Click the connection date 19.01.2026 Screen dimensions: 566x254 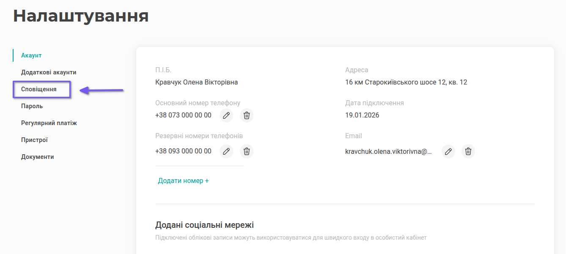tap(362, 115)
